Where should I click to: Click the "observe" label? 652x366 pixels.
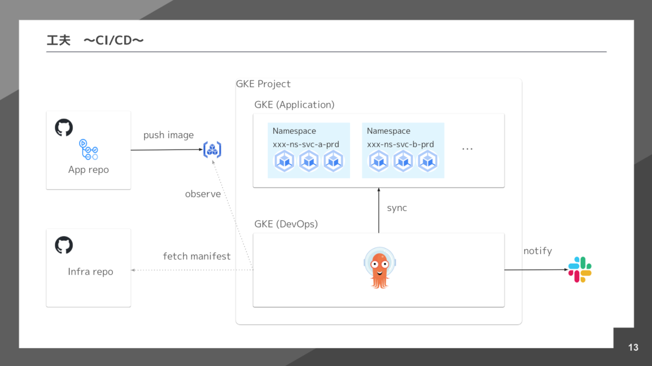pos(203,194)
